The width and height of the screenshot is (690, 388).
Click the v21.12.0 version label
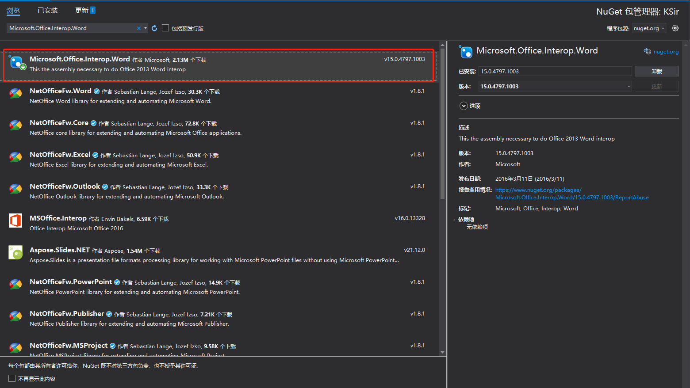[x=414, y=250]
